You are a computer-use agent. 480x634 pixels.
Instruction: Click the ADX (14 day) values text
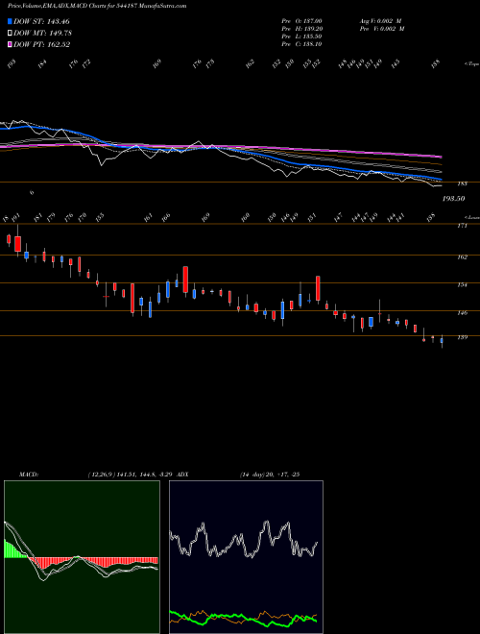(269, 475)
